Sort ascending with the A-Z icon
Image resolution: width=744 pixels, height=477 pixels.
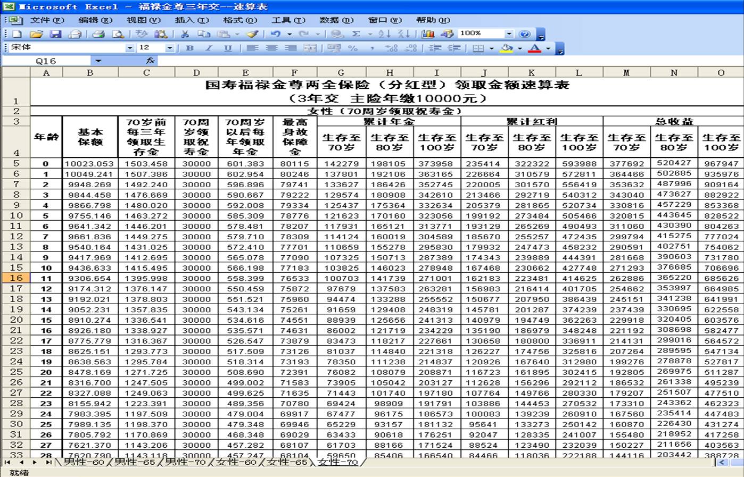[384, 34]
